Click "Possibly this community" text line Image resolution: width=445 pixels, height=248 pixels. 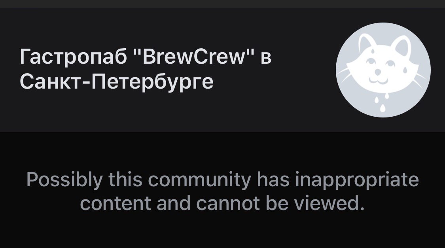point(139,180)
